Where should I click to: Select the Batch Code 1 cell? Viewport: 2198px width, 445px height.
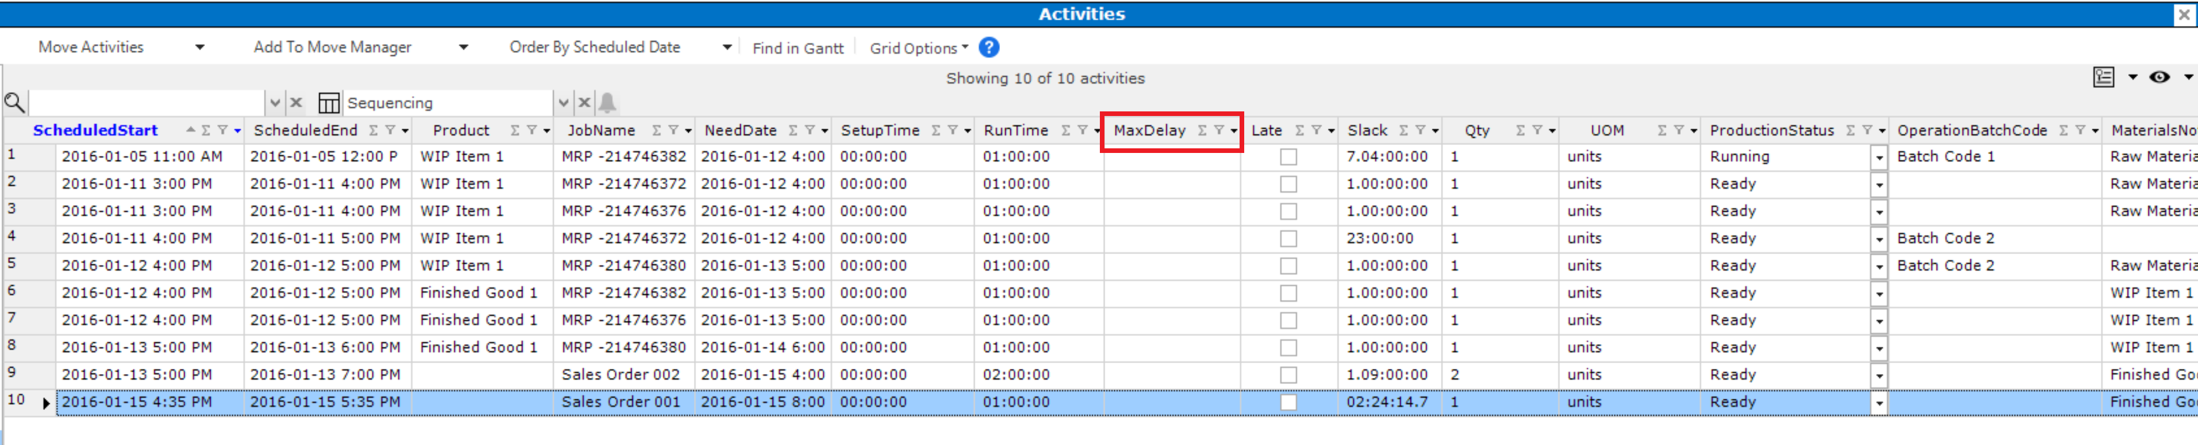[1994, 157]
